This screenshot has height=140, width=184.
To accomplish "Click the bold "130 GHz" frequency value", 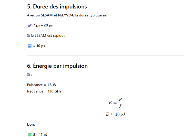I will [55, 91].
